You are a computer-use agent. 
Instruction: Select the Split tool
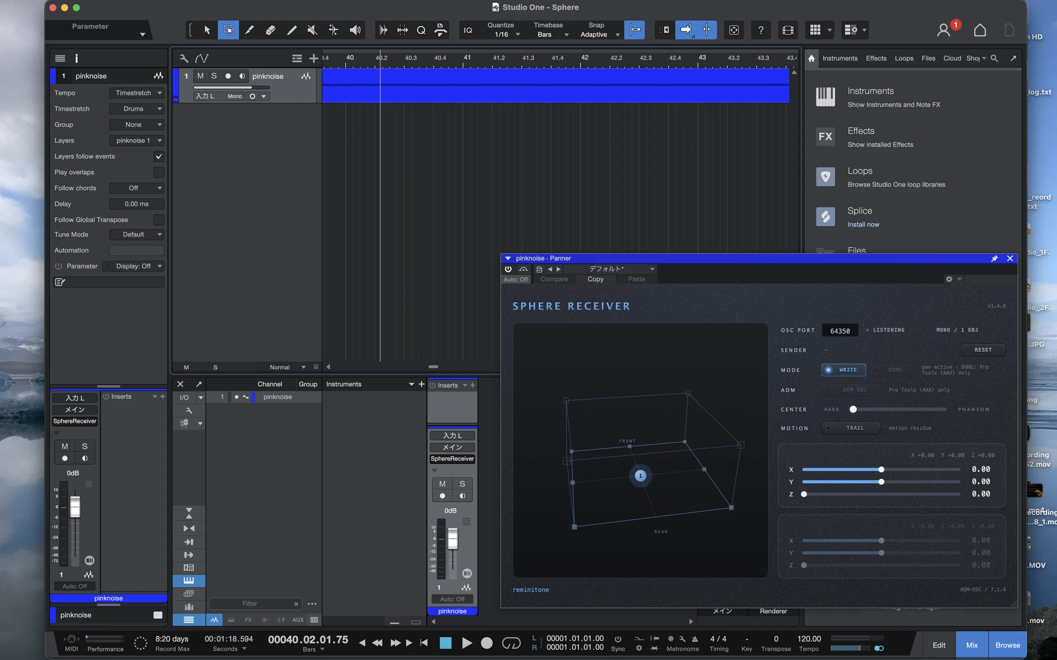[x=249, y=30]
